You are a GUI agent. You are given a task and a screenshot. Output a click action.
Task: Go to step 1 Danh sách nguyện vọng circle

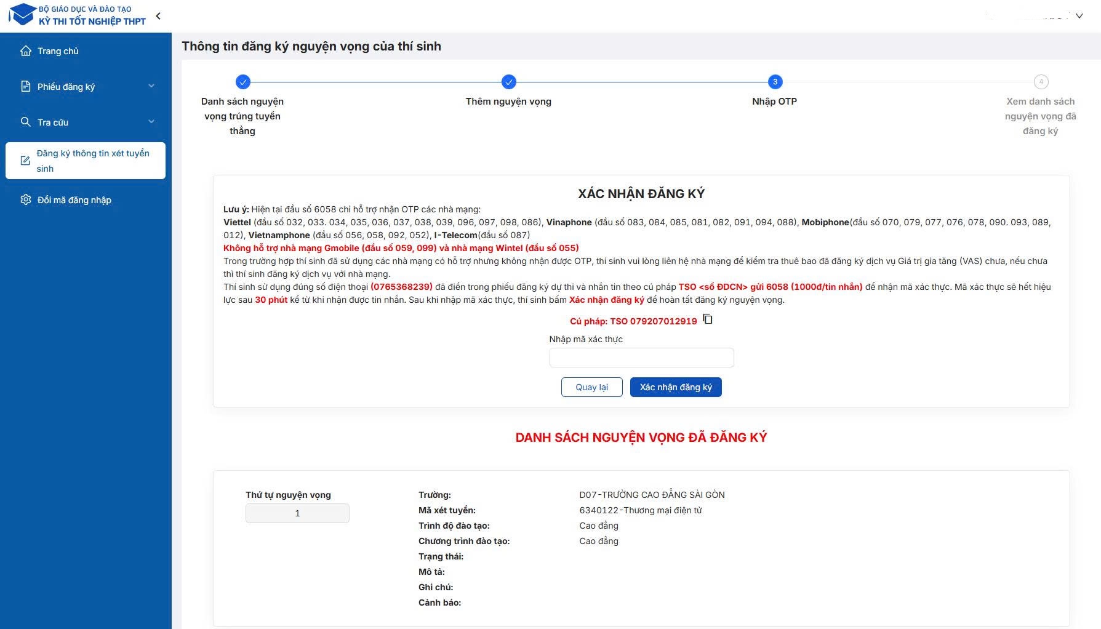pyautogui.click(x=242, y=82)
